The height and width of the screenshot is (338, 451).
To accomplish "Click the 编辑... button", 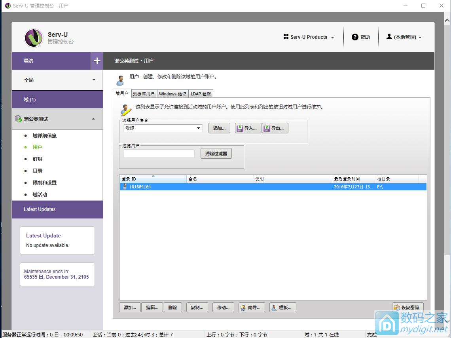I will click(x=152, y=308).
